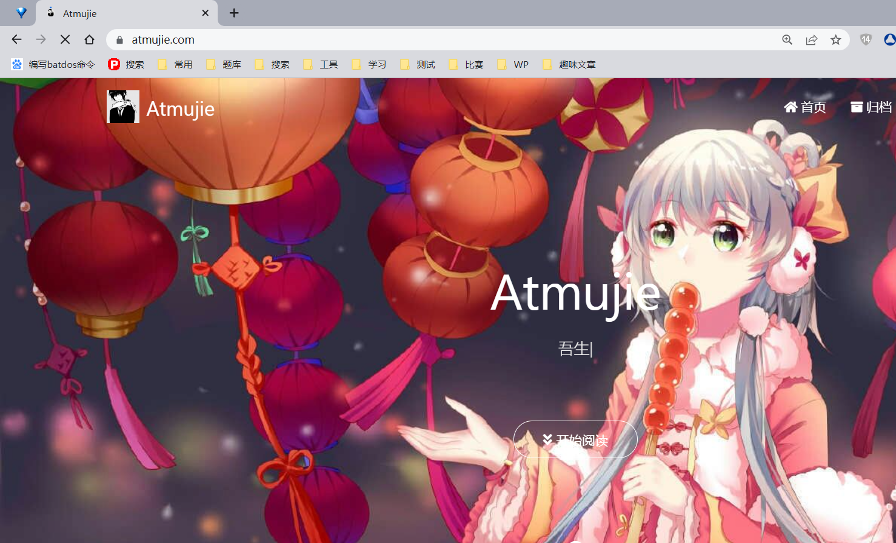Click the Atmujie site title in header

181,109
